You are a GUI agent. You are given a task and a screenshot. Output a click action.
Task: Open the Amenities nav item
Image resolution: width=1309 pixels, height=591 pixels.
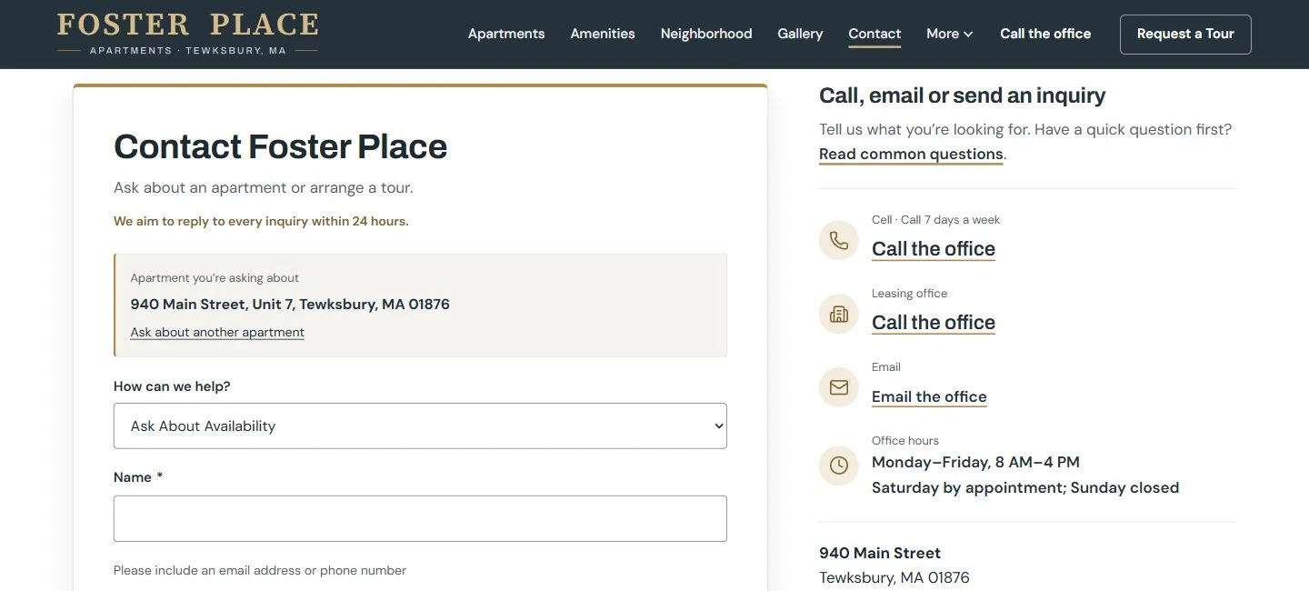pos(603,34)
